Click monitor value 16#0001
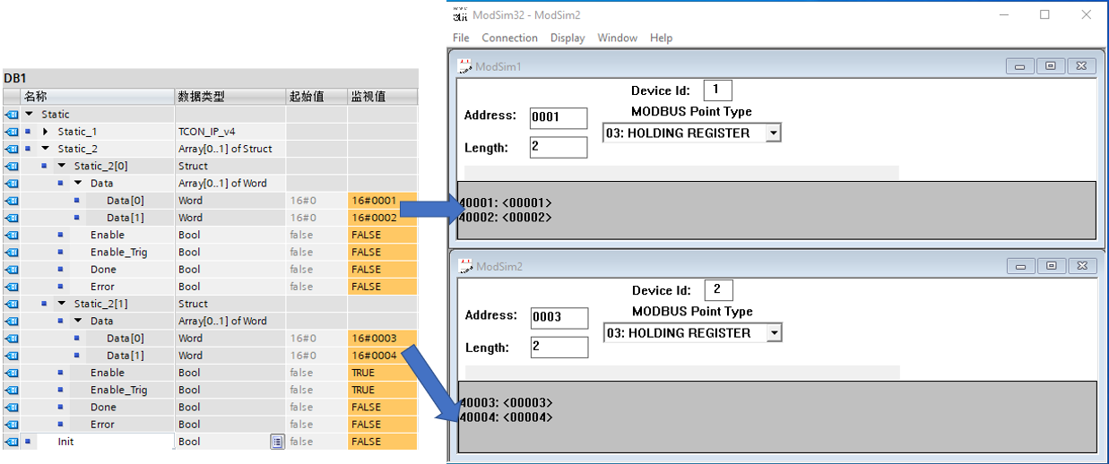 click(383, 201)
